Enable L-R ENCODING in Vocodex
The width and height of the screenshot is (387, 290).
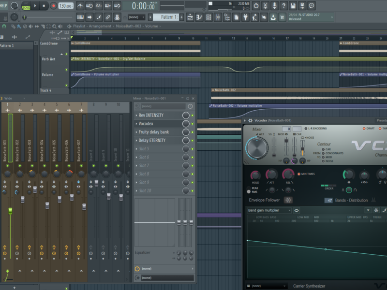tap(305, 129)
